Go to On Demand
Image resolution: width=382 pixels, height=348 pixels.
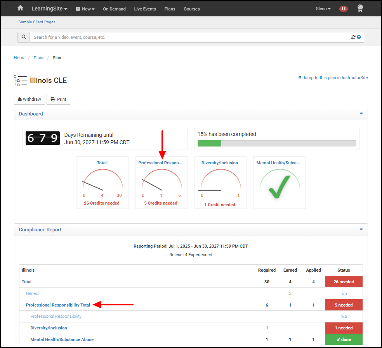coord(114,9)
